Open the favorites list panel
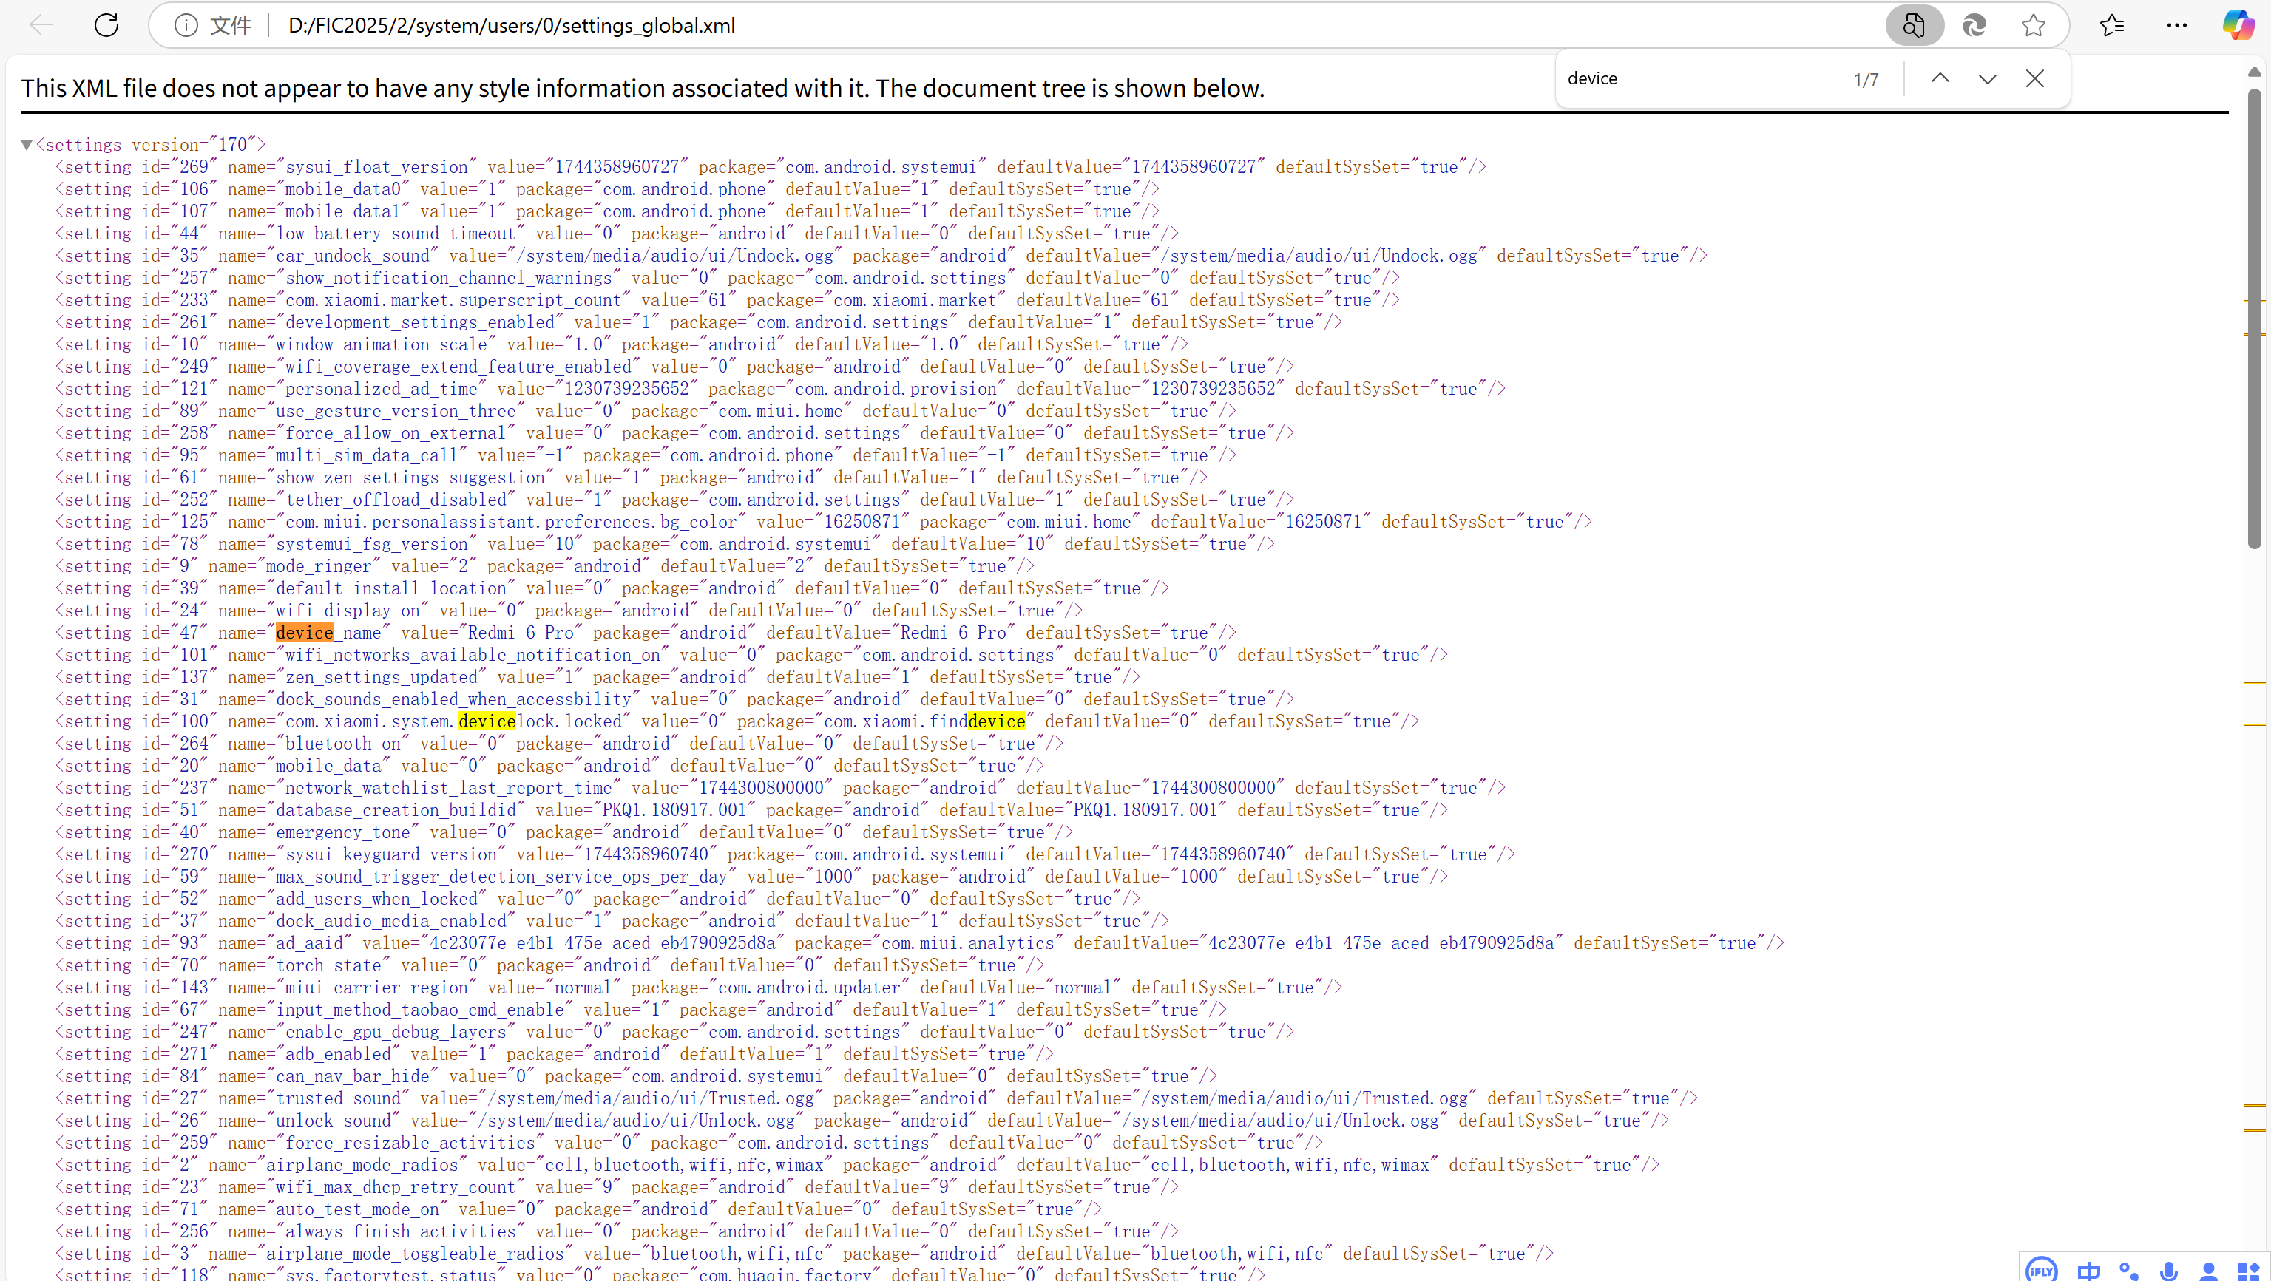This screenshot has width=2271, height=1281. point(2112,24)
